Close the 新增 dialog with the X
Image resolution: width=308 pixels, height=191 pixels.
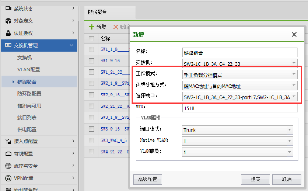click(294, 35)
